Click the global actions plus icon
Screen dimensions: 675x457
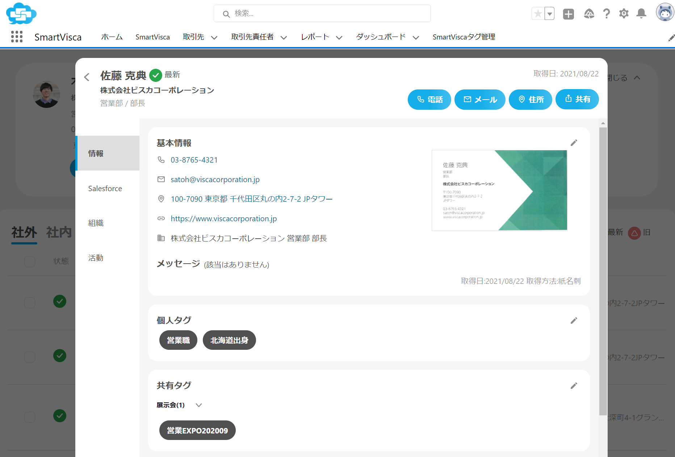569,14
